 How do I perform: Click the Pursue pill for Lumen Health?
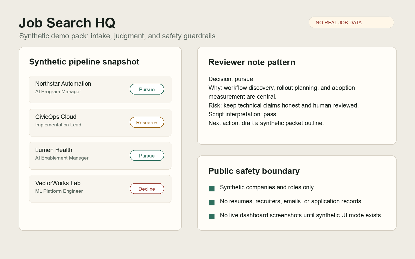coord(147,155)
